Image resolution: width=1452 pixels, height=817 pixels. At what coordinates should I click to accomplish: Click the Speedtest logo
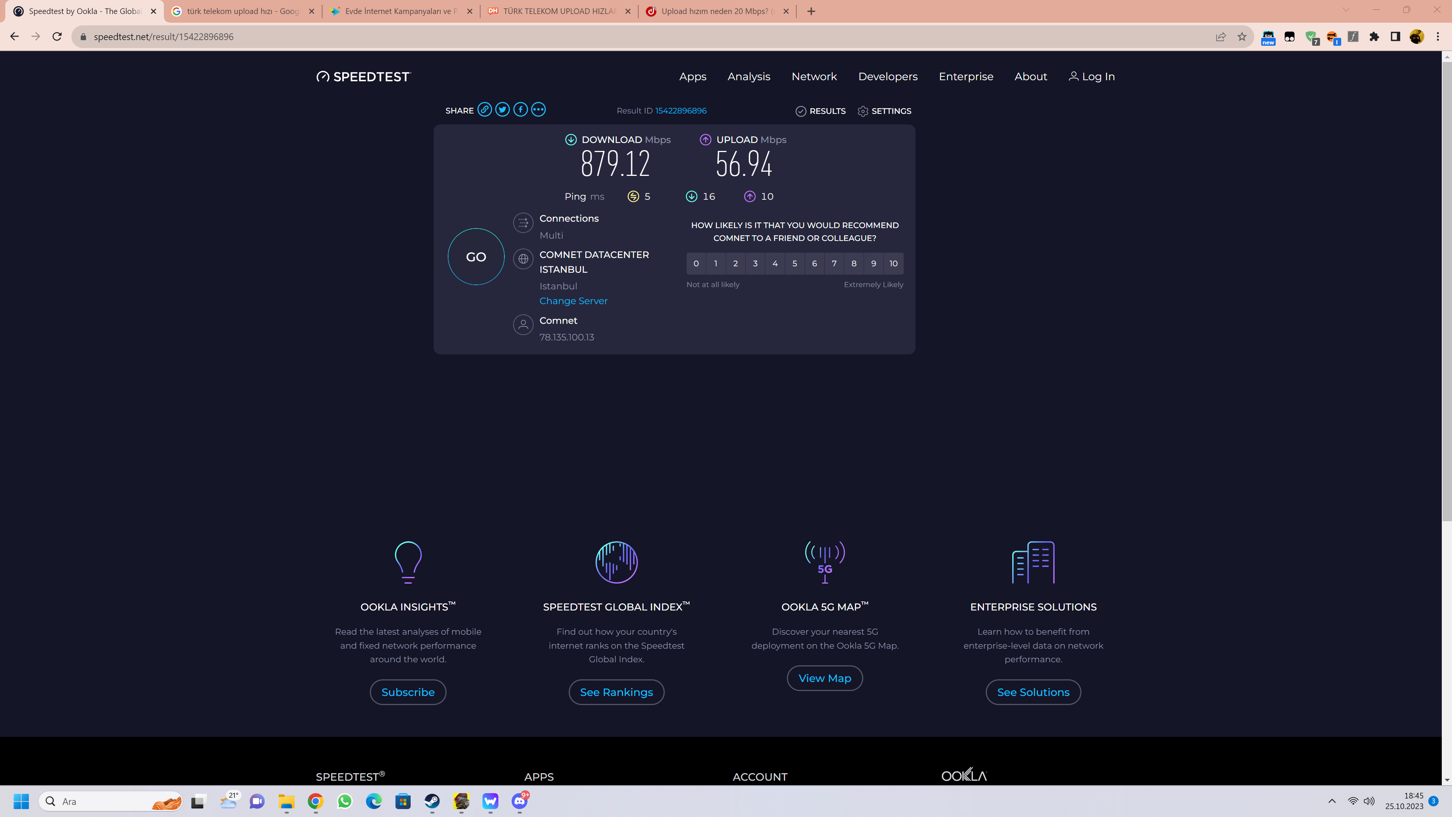[363, 77]
